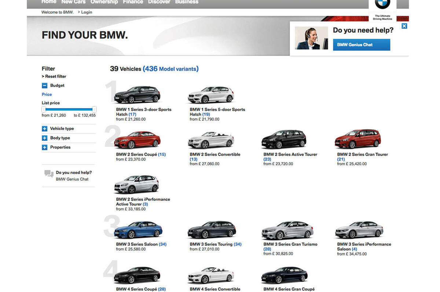Expand the Vehicle type filter
Image resolution: width=440 pixels, height=292 pixels.
[x=45, y=129]
